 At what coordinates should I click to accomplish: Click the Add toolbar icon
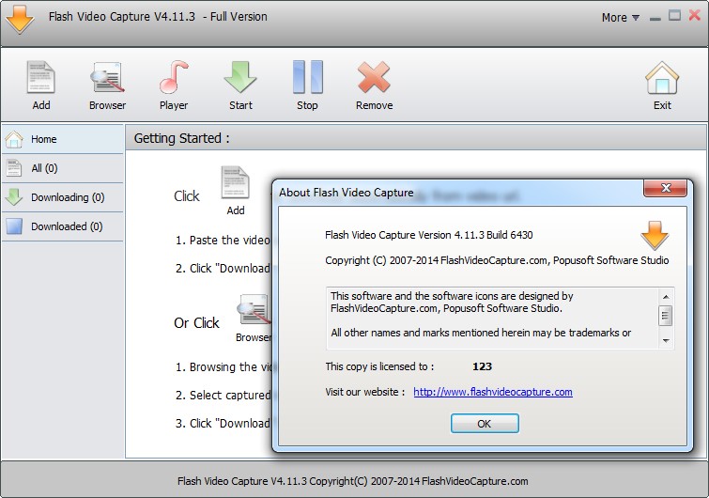pyautogui.click(x=40, y=77)
